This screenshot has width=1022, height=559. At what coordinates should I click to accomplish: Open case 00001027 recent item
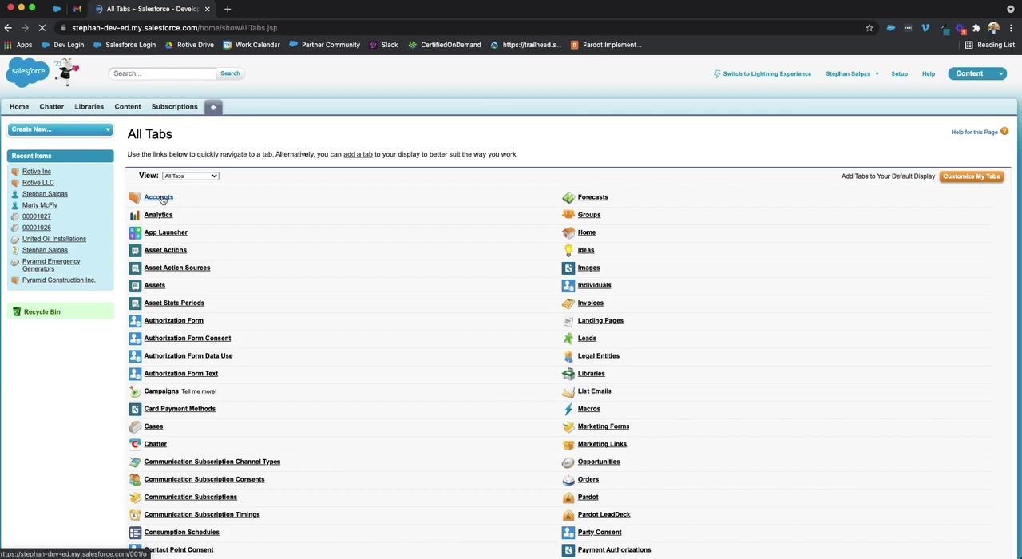coord(37,216)
